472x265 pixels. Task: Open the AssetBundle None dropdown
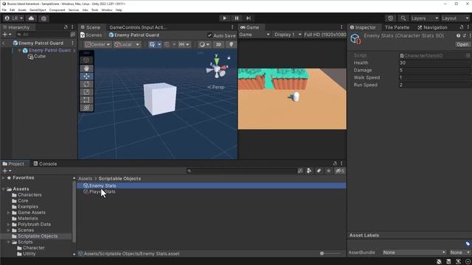414,252
